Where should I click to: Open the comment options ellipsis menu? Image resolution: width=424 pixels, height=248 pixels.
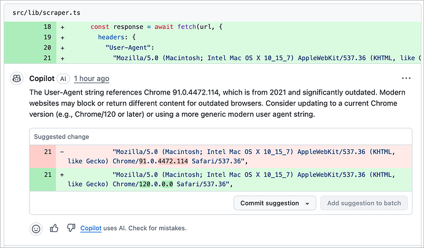pyautogui.click(x=406, y=79)
